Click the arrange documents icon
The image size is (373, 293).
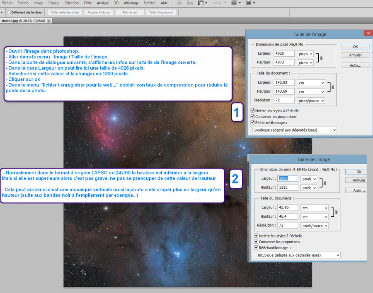(234, 3)
